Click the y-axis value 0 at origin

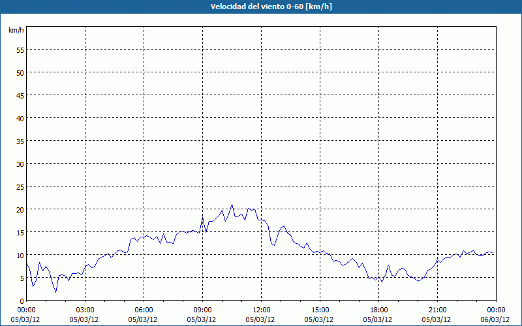[x=22, y=301]
